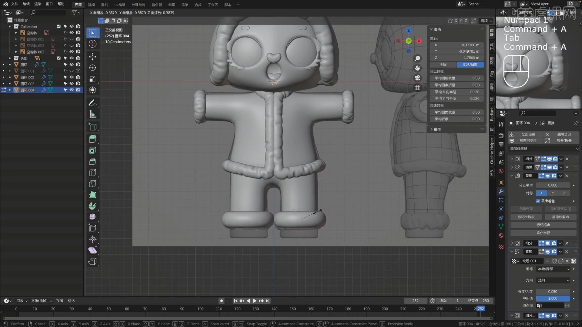The height and width of the screenshot is (327, 582).
Task: Switch perspective/orthographic grid gizmo
Action: click(x=418, y=88)
